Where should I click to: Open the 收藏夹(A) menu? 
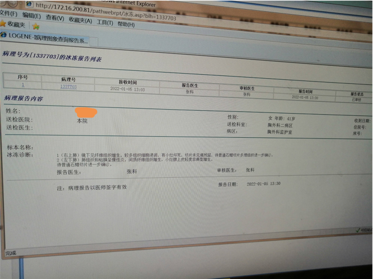(80, 20)
